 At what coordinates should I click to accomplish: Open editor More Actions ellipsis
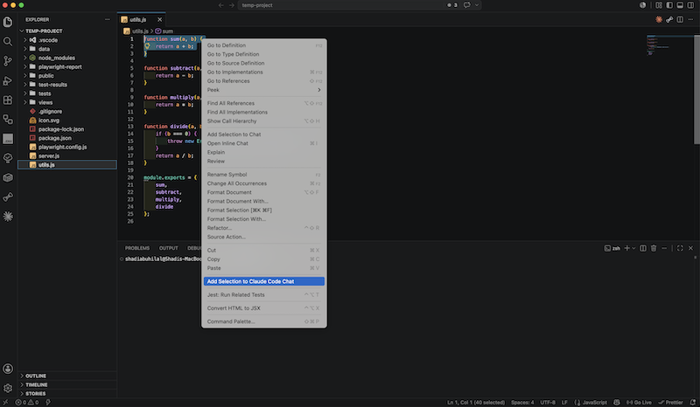(690, 19)
